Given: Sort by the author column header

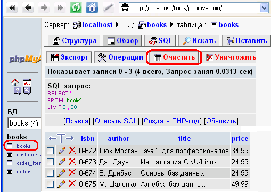Looking at the screenshot, I should [119, 138].
